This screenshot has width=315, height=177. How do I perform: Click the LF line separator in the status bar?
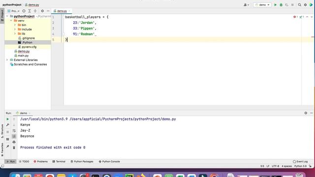[268, 166]
